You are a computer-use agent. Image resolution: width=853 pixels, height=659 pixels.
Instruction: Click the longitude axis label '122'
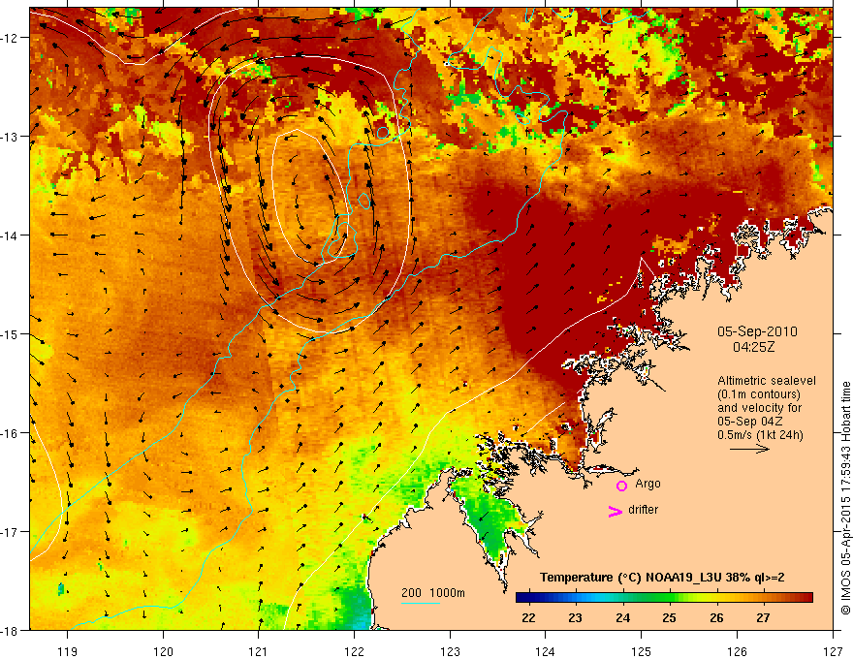(354, 651)
